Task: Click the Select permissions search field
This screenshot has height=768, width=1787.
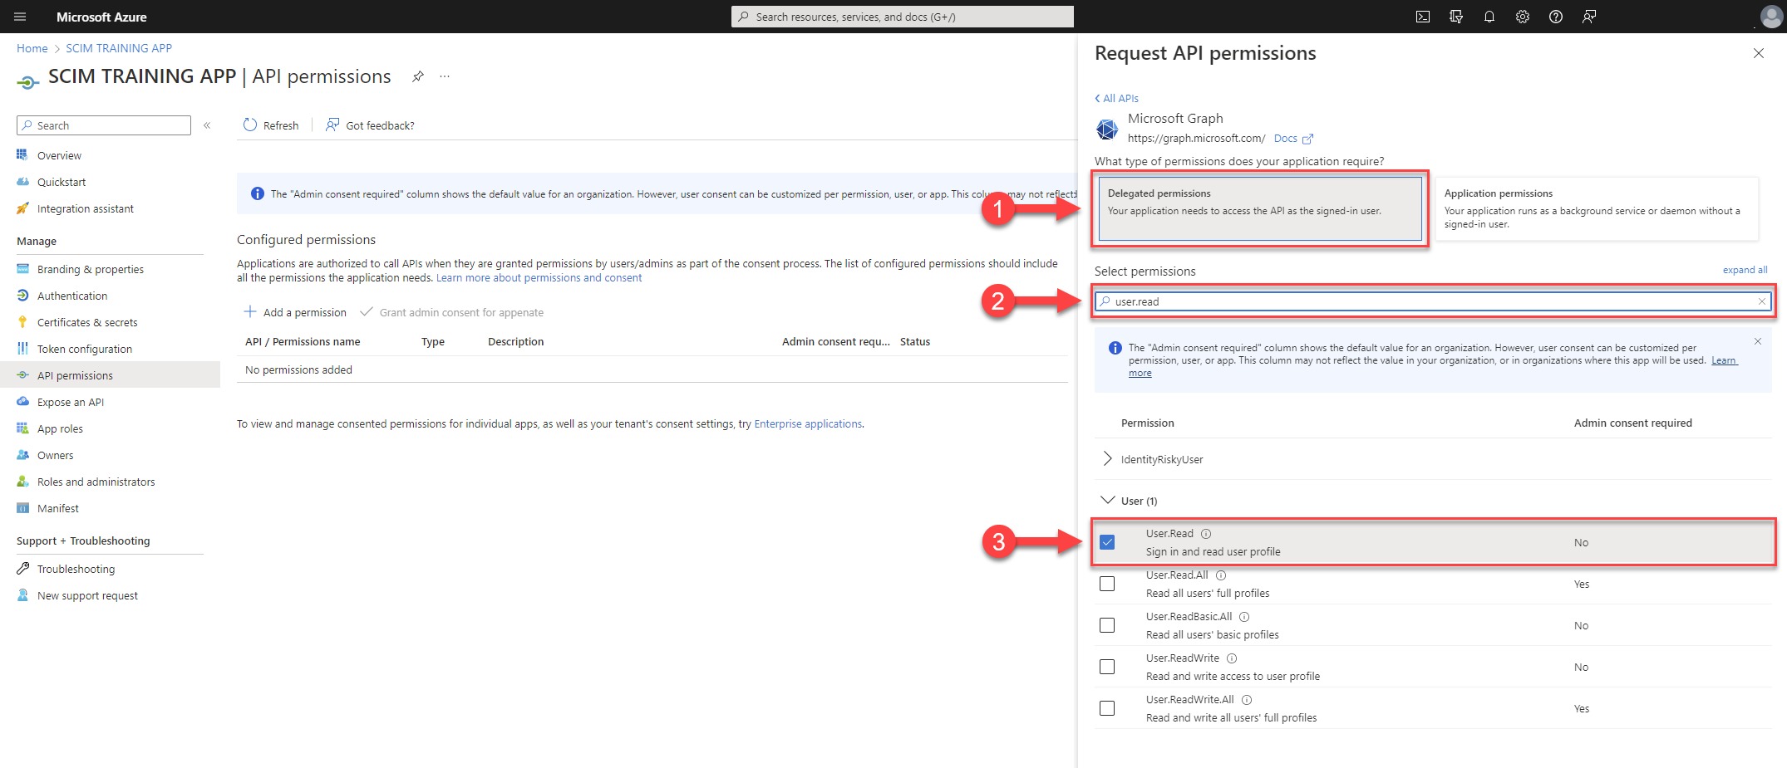Action: [x=1431, y=301]
